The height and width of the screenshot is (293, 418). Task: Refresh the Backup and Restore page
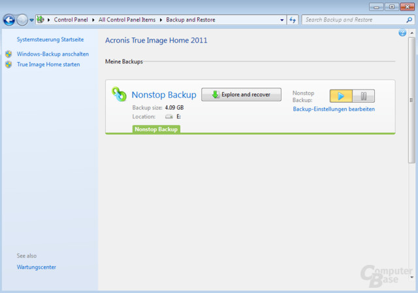pyautogui.click(x=293, y=20)
